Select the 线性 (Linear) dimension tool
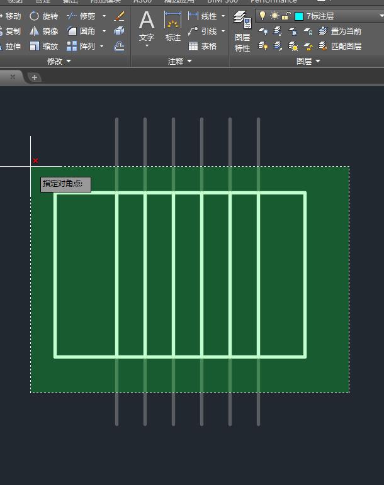384x485 pixels. pyautogui.click(x=202, y=16)
